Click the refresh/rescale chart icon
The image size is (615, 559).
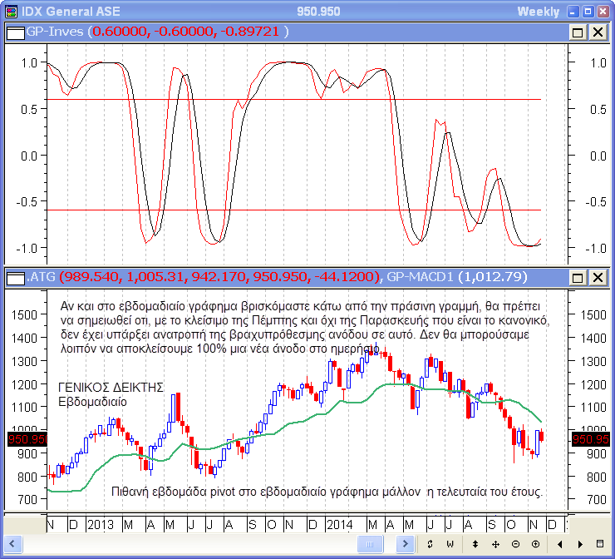pos(430,543)
